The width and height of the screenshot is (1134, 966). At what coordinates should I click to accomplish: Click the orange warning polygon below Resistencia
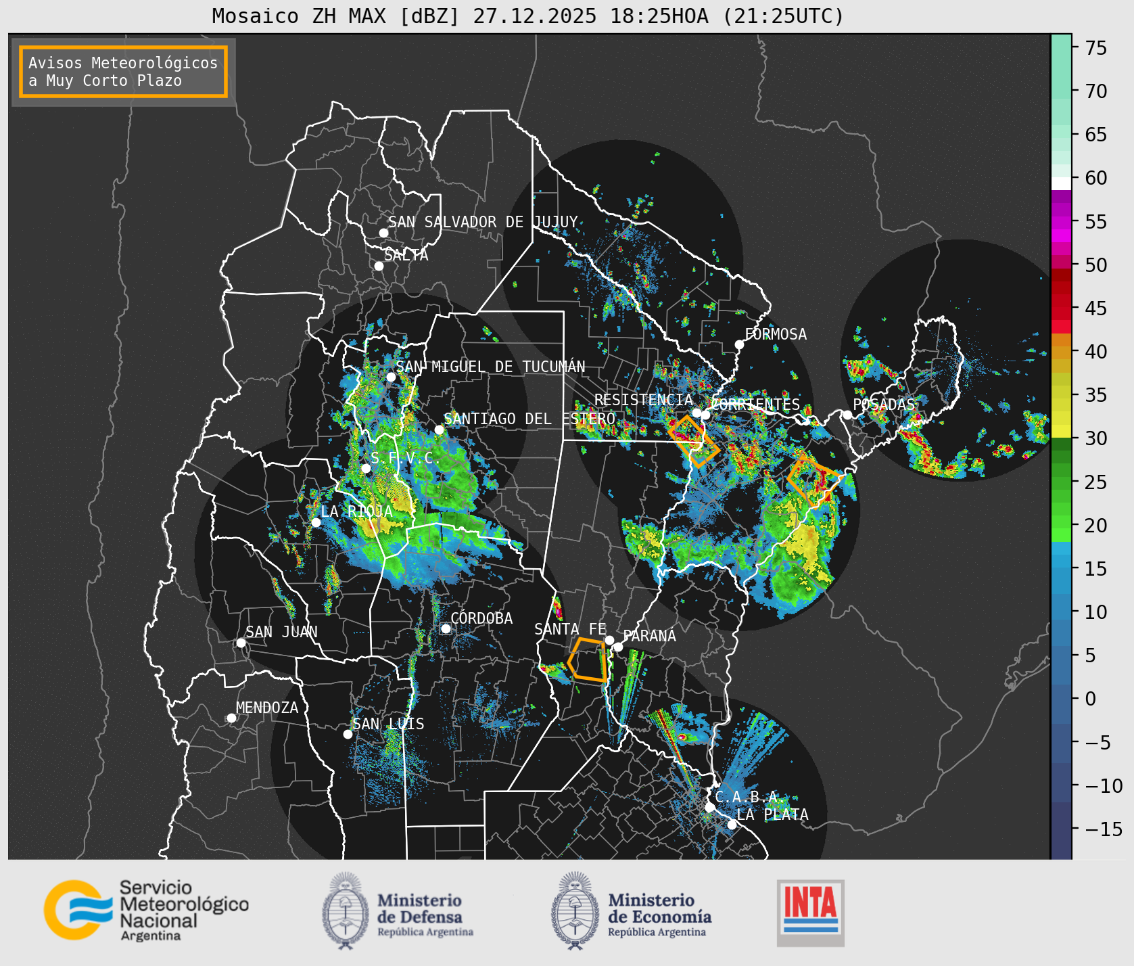pos(694,441)
